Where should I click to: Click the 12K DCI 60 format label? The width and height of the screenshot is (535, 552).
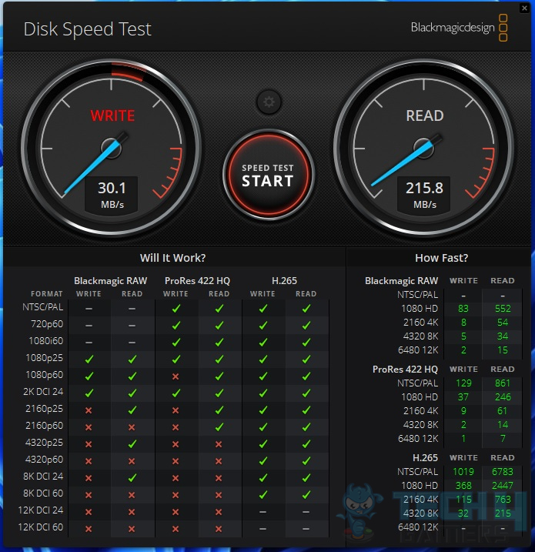tap(41, 527)
